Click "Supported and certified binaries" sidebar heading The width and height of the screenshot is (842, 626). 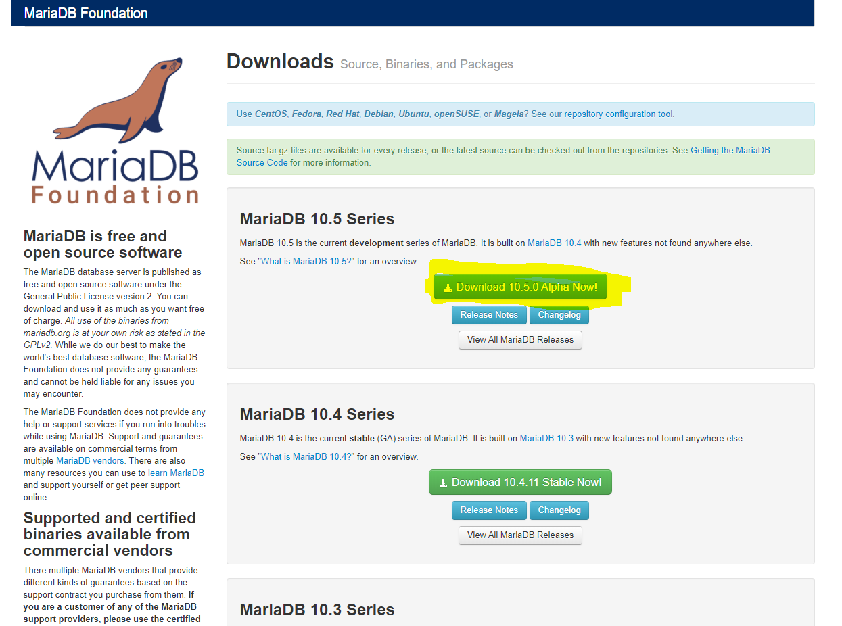(x=110, y=534)
